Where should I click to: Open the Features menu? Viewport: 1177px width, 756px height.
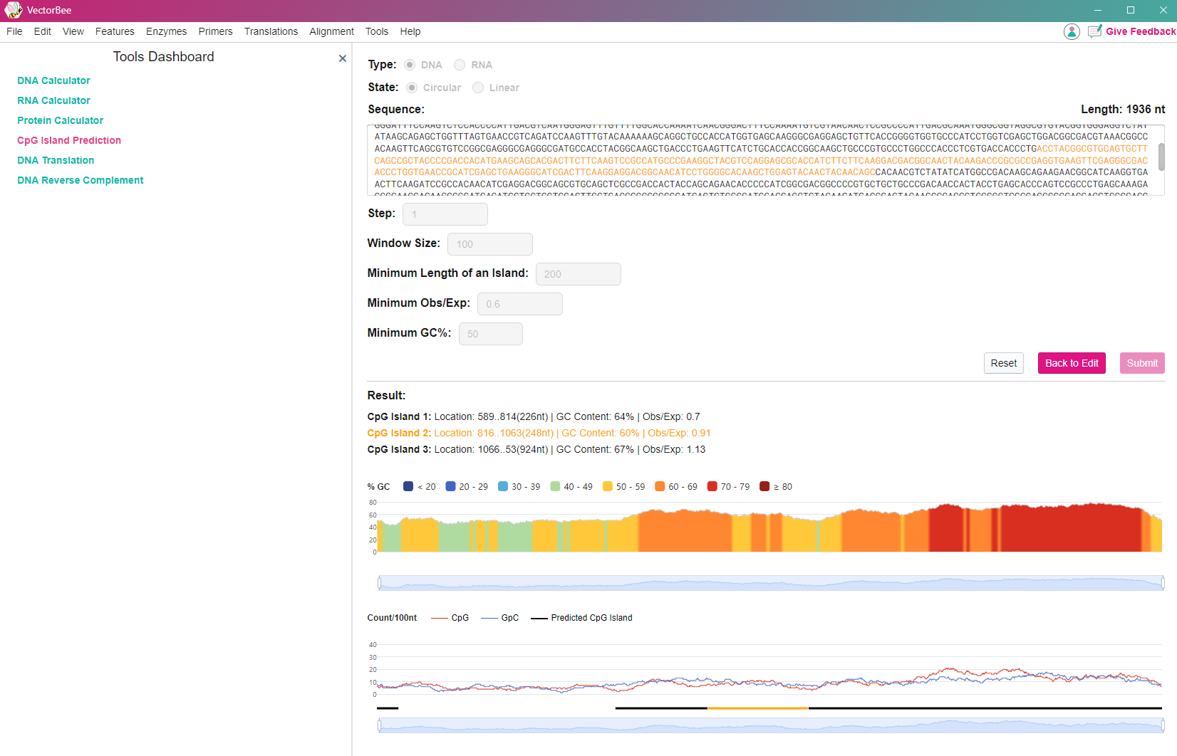tap(115, 31)
